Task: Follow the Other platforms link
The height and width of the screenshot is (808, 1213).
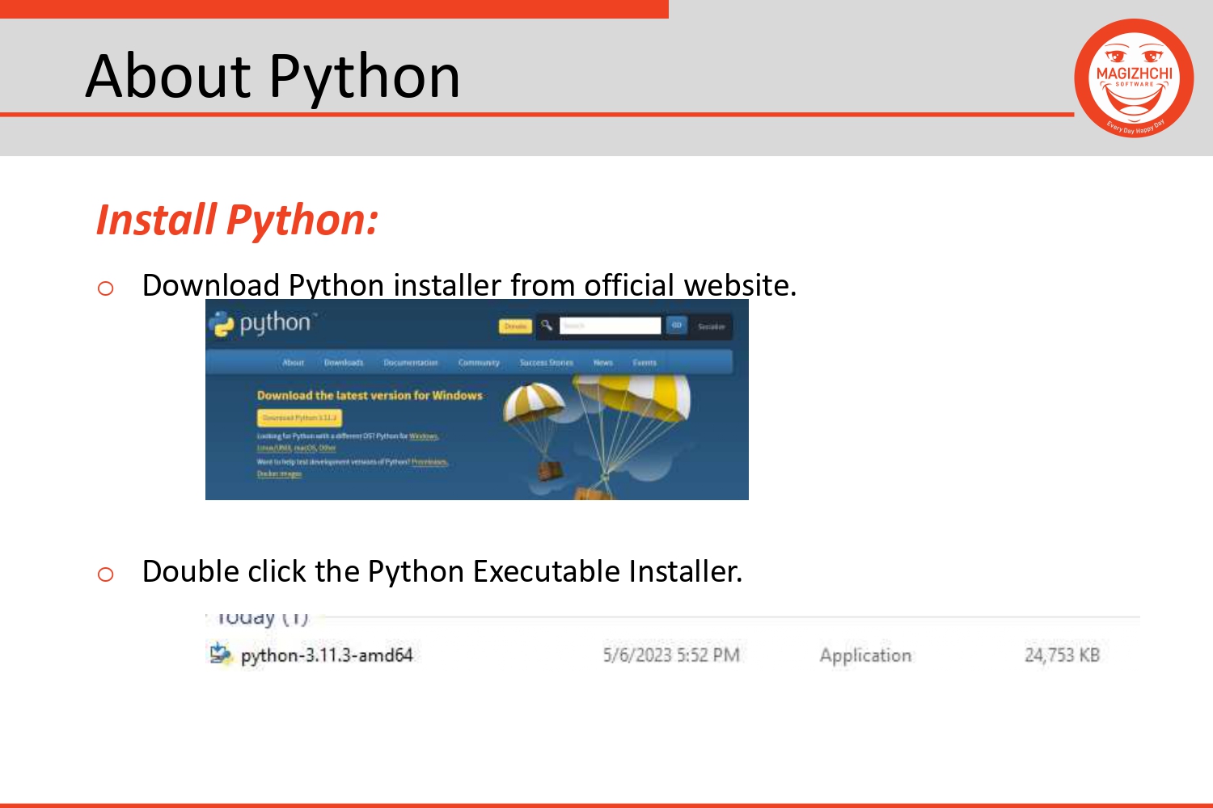Action: 328,448
